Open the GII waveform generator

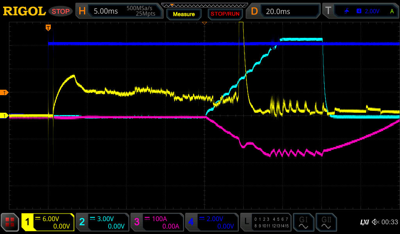[x=326, y=222]
